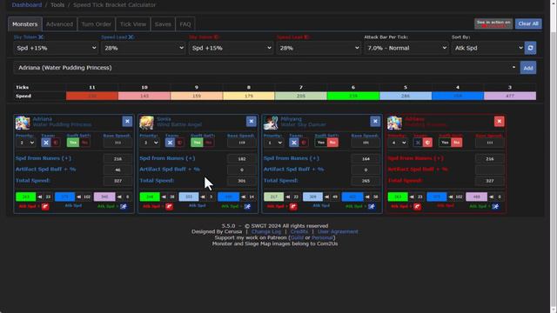
Task: Click the red Atk Spd debuff icon on Mihyang's card
Action: (293, 207)
